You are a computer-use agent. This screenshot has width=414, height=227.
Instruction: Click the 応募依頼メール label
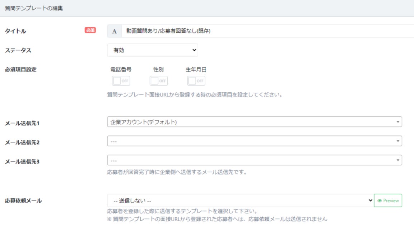(x=23, y=201)
